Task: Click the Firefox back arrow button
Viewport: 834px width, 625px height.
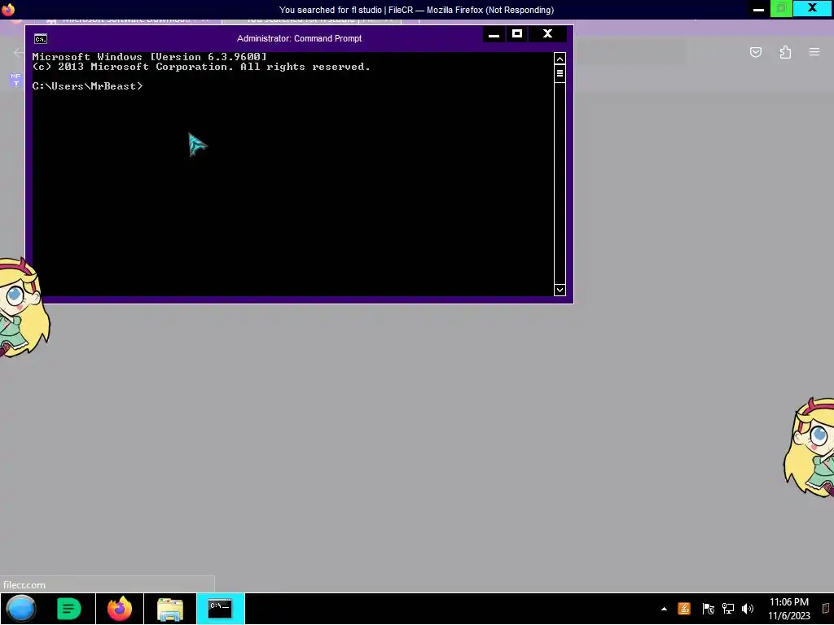Action: pos(18,52)
